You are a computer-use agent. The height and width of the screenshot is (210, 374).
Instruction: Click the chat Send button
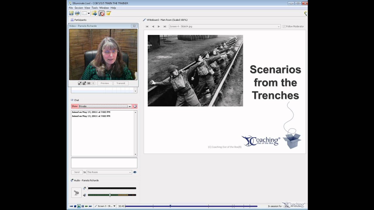coord(77,172)
